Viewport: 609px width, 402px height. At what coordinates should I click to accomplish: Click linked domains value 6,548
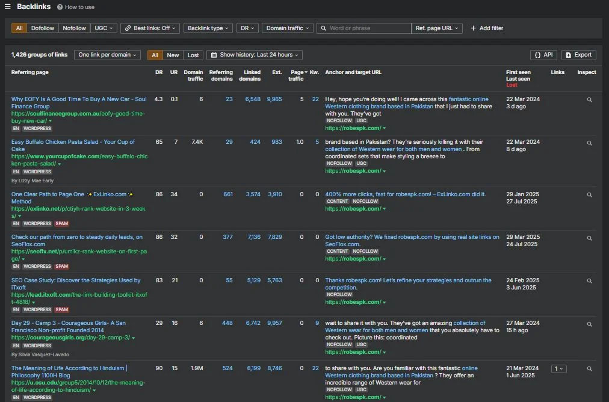click(253, 99)
